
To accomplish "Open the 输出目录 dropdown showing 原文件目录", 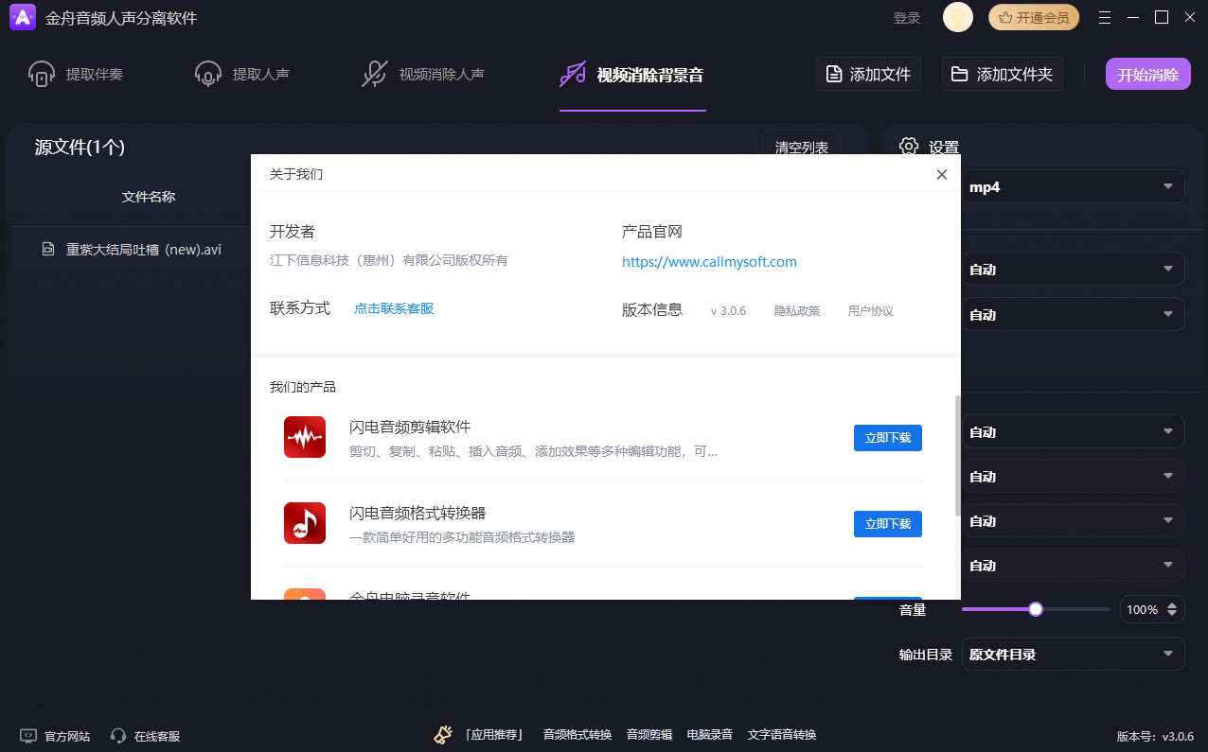I will click(1074, 654).
